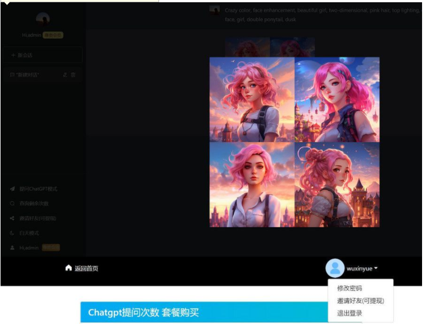Expand the wuxinyue account dropdown arrow
The height and width of the screenshot is (324, 426).
[x=376, y=268]
